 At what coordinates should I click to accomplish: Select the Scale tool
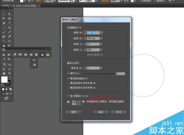point(10,41)
